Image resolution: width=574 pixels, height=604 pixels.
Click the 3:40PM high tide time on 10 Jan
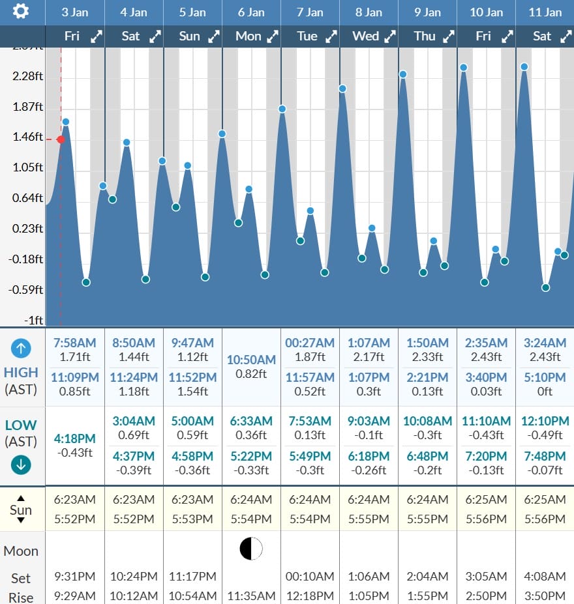[x=486, y=377]
